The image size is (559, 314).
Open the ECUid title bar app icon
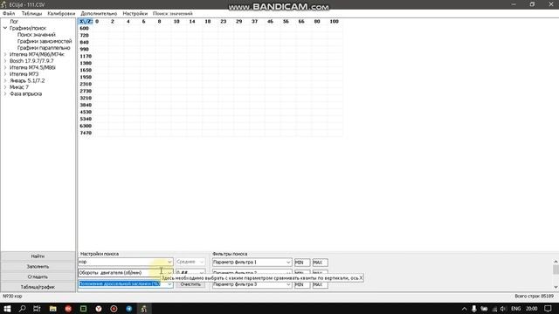click(x=3, y=4)
